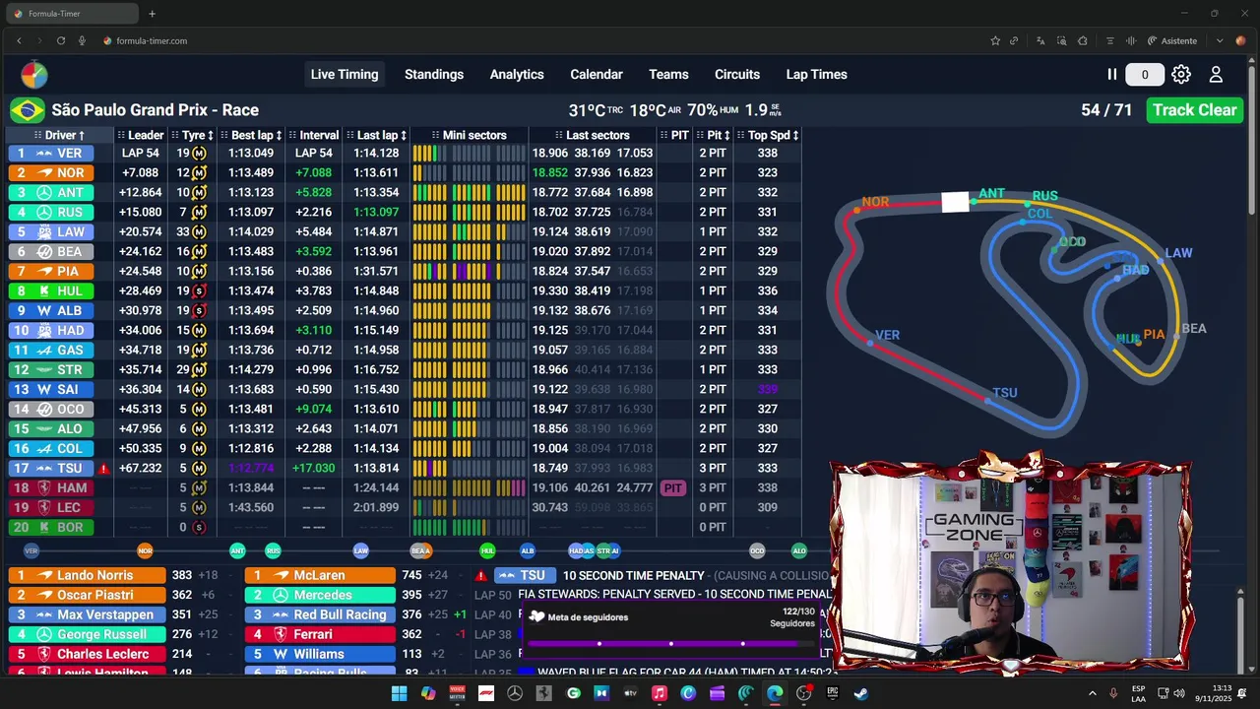1260x709 pixels.
Task: Open Windows Start menu
Action: 399,693
